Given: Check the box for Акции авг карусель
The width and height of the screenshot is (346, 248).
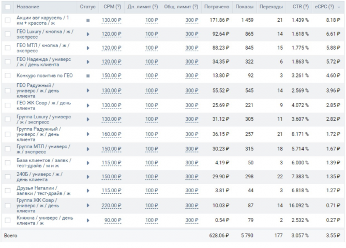Looking at the screenshot, I should [x=8, y=20].
